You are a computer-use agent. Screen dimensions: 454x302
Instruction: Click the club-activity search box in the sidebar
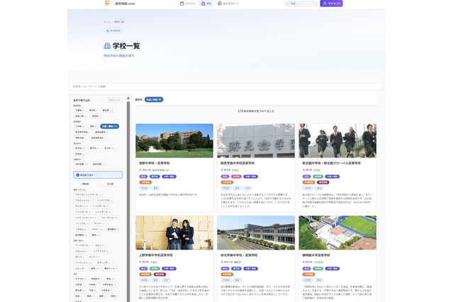point(98,175)
